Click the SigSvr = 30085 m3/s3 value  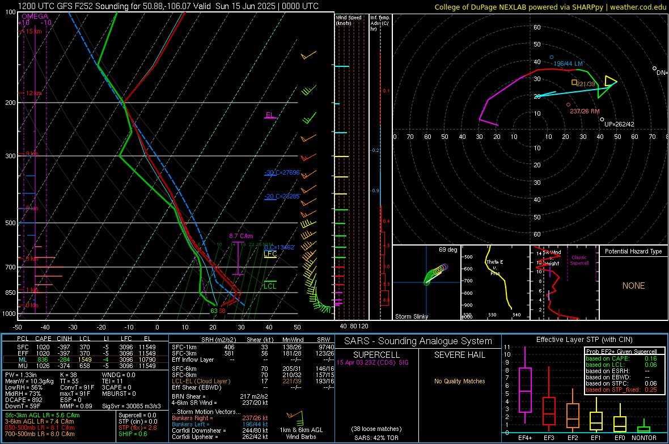coord(132,406)
